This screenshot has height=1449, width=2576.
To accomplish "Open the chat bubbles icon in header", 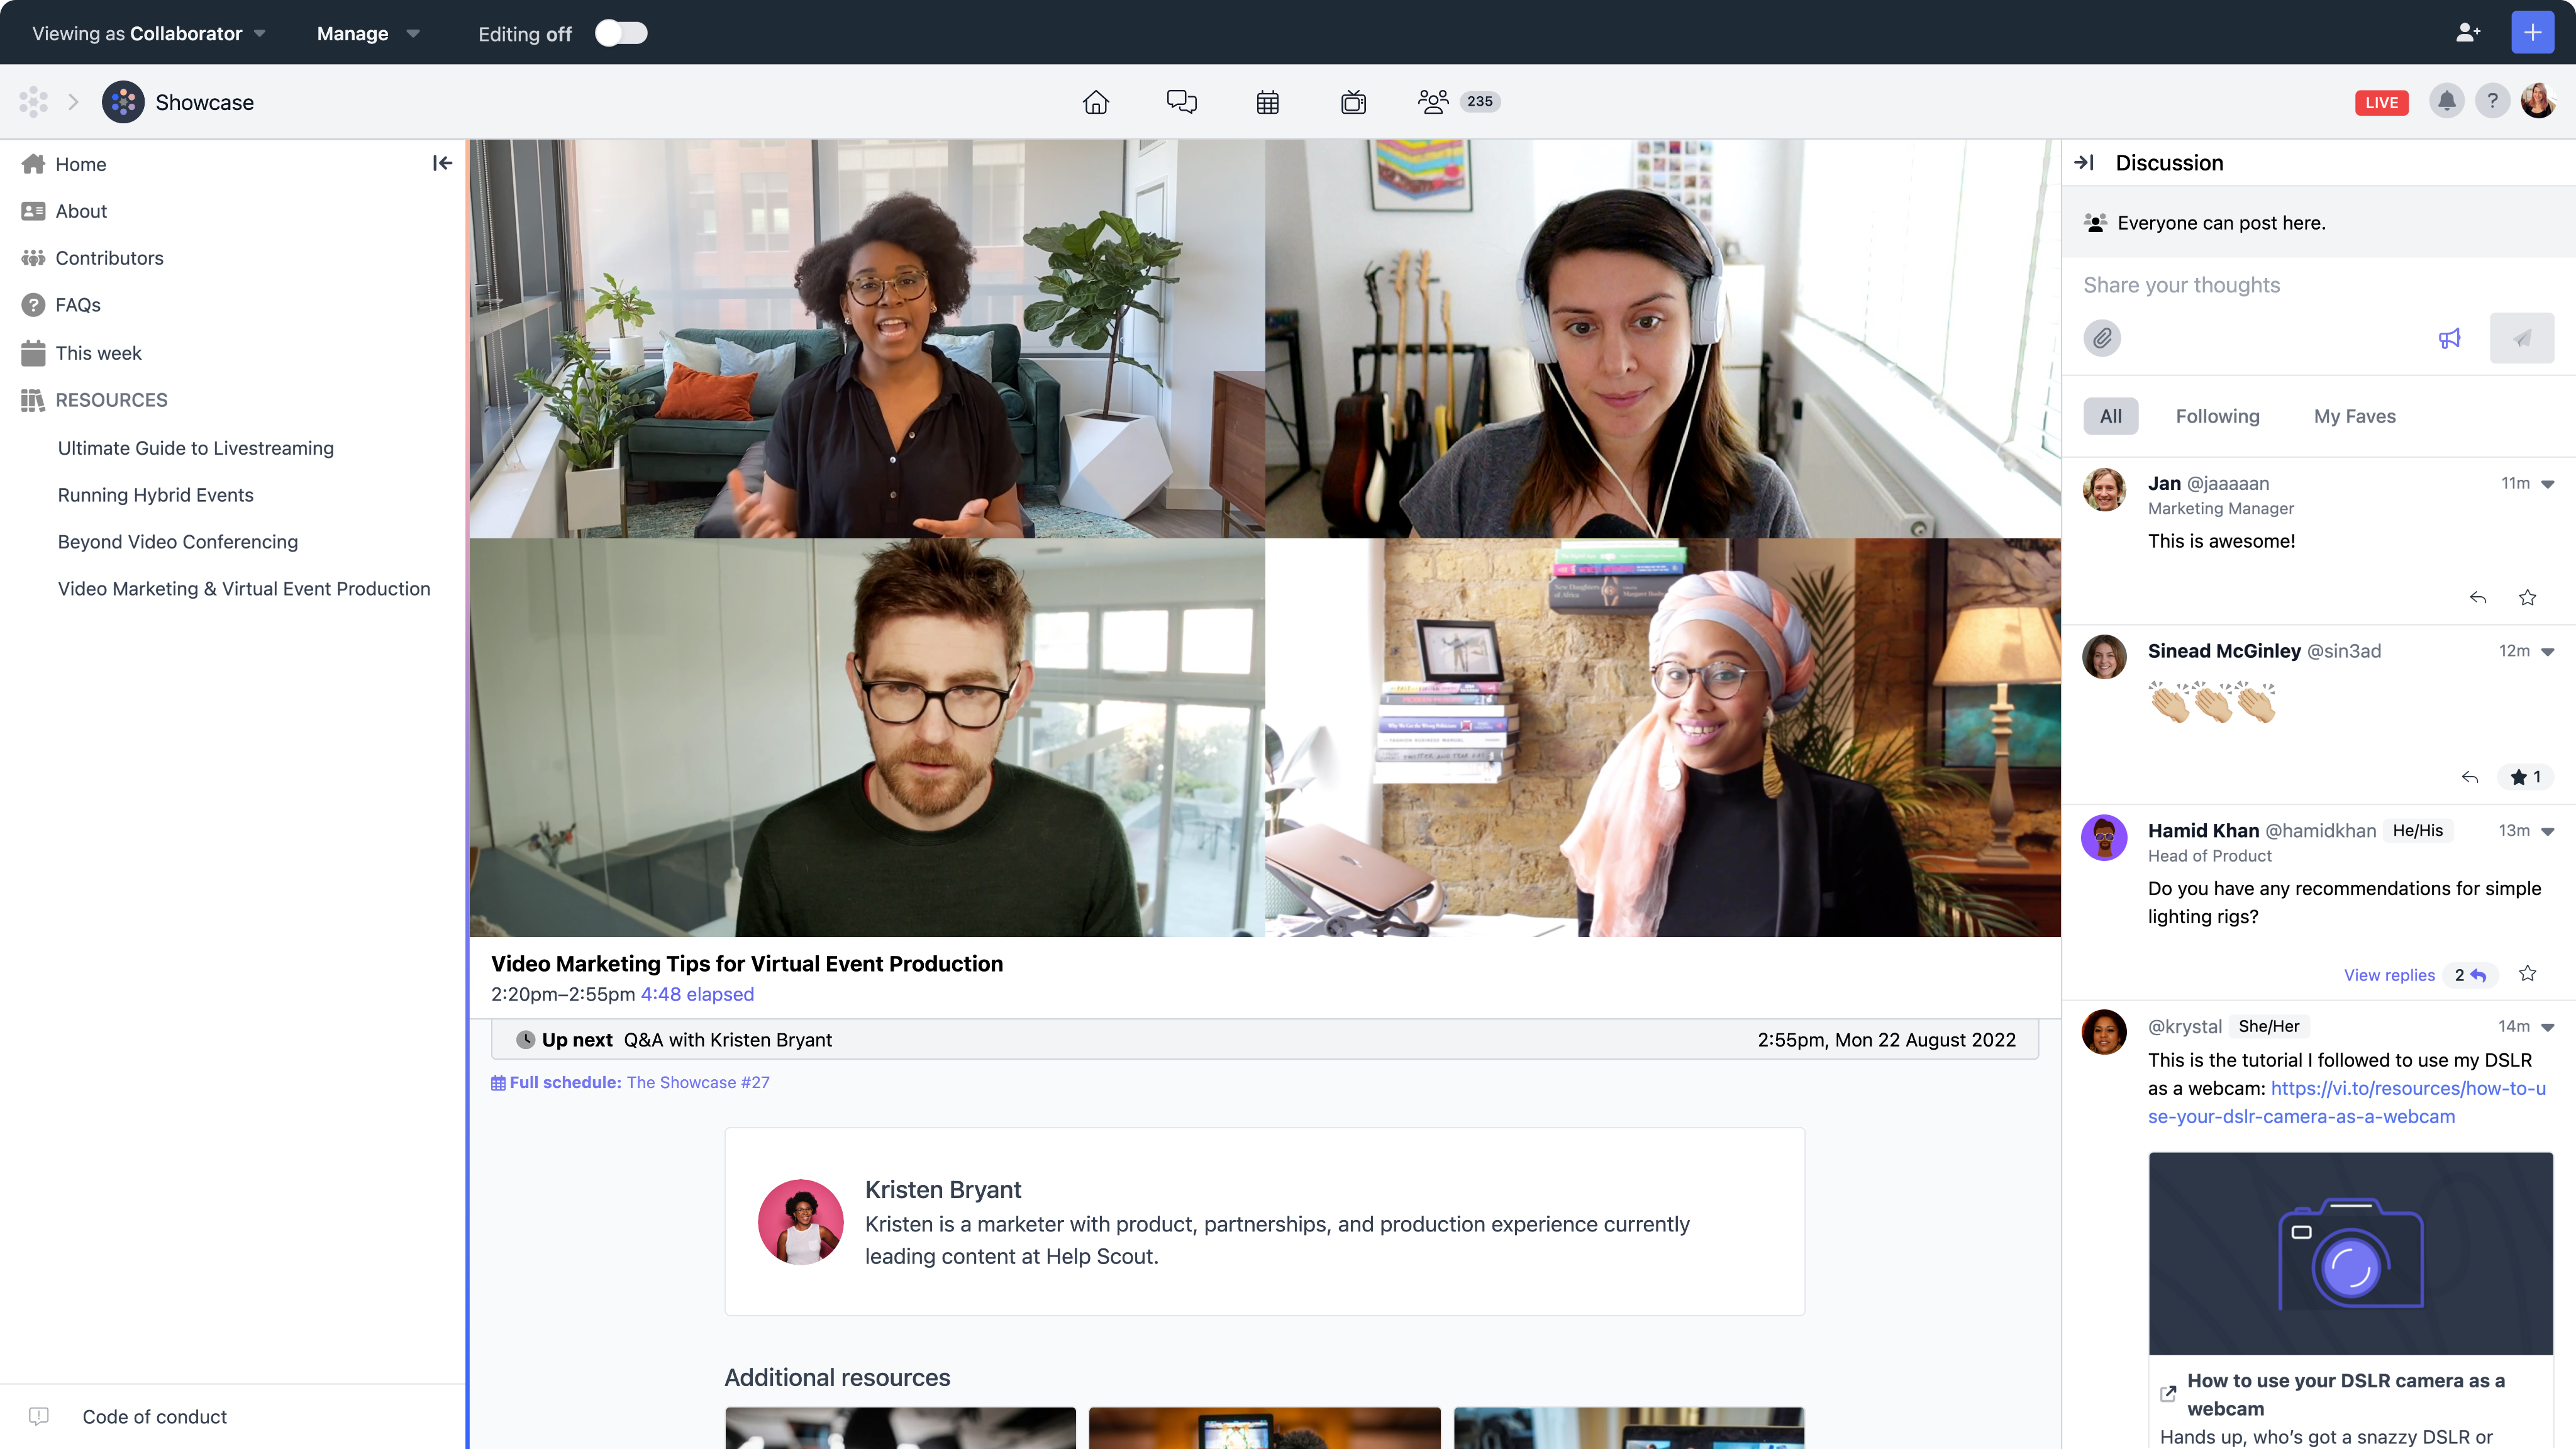I will 1181,102.
